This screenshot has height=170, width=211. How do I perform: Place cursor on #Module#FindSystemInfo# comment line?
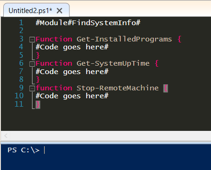tap(88, 23)
